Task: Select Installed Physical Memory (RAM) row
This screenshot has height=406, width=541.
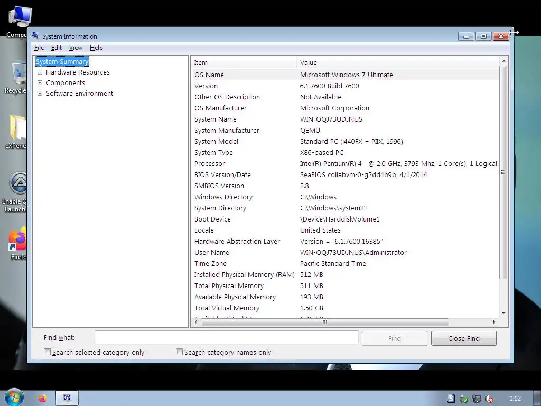Action: pos(344,274)
